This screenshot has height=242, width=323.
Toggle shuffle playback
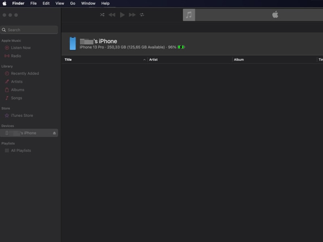pos(102,15)
